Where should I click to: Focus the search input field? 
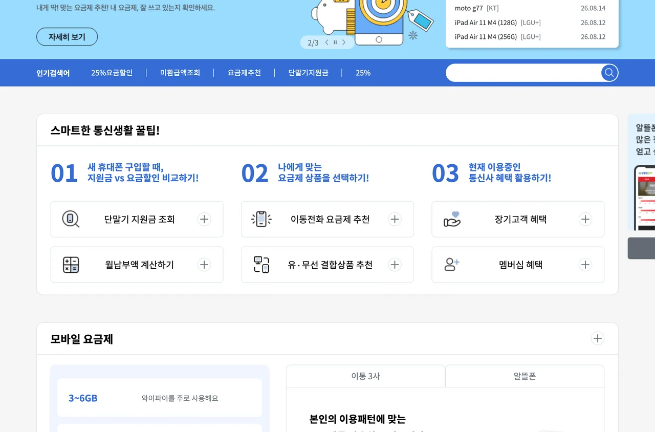click(x=523, y=73)
